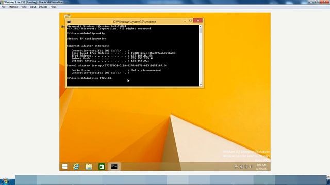Click the 'Ethernet adapter Ethernet:' line
330x185 pixels.
click(x=88, y=46)
